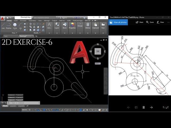Toggle Clean Screen in status bar
The height and width of the screenshot is (128, 171).
click(x=103, y=110)
